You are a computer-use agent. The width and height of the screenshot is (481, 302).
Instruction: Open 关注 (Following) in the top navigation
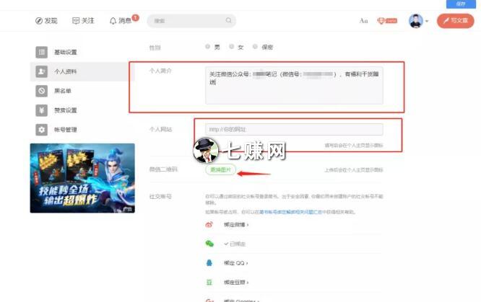coord(83,21)
